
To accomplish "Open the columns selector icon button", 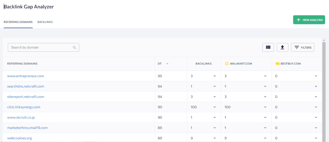I will tap(268, 47).
